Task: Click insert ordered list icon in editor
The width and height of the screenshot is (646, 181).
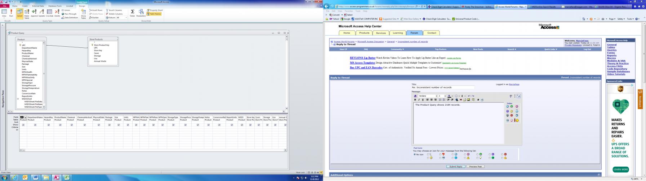Action: 440,100
